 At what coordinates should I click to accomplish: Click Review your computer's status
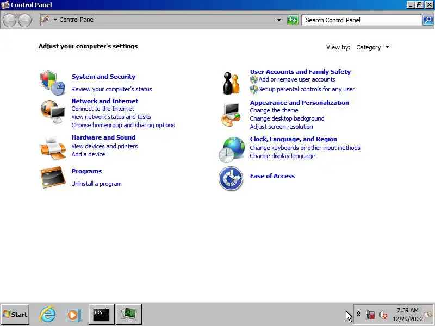[111, 89]
